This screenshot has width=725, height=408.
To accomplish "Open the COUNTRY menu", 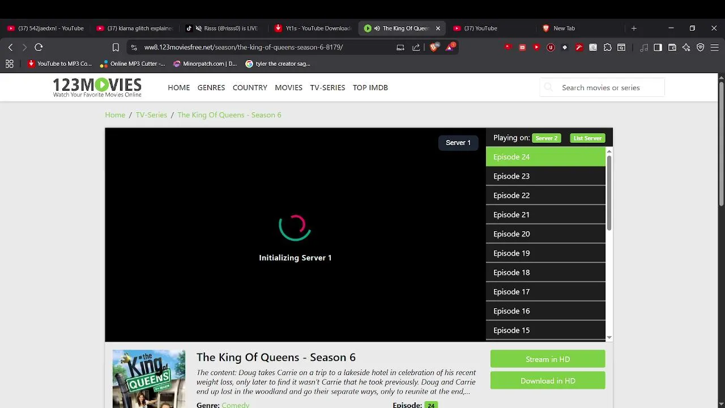I will pos(250,88).
